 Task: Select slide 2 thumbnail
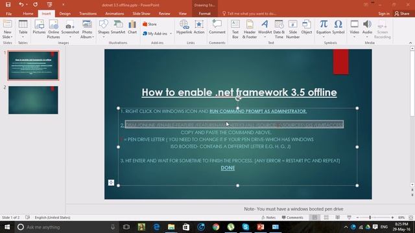(x=33, y=100)
